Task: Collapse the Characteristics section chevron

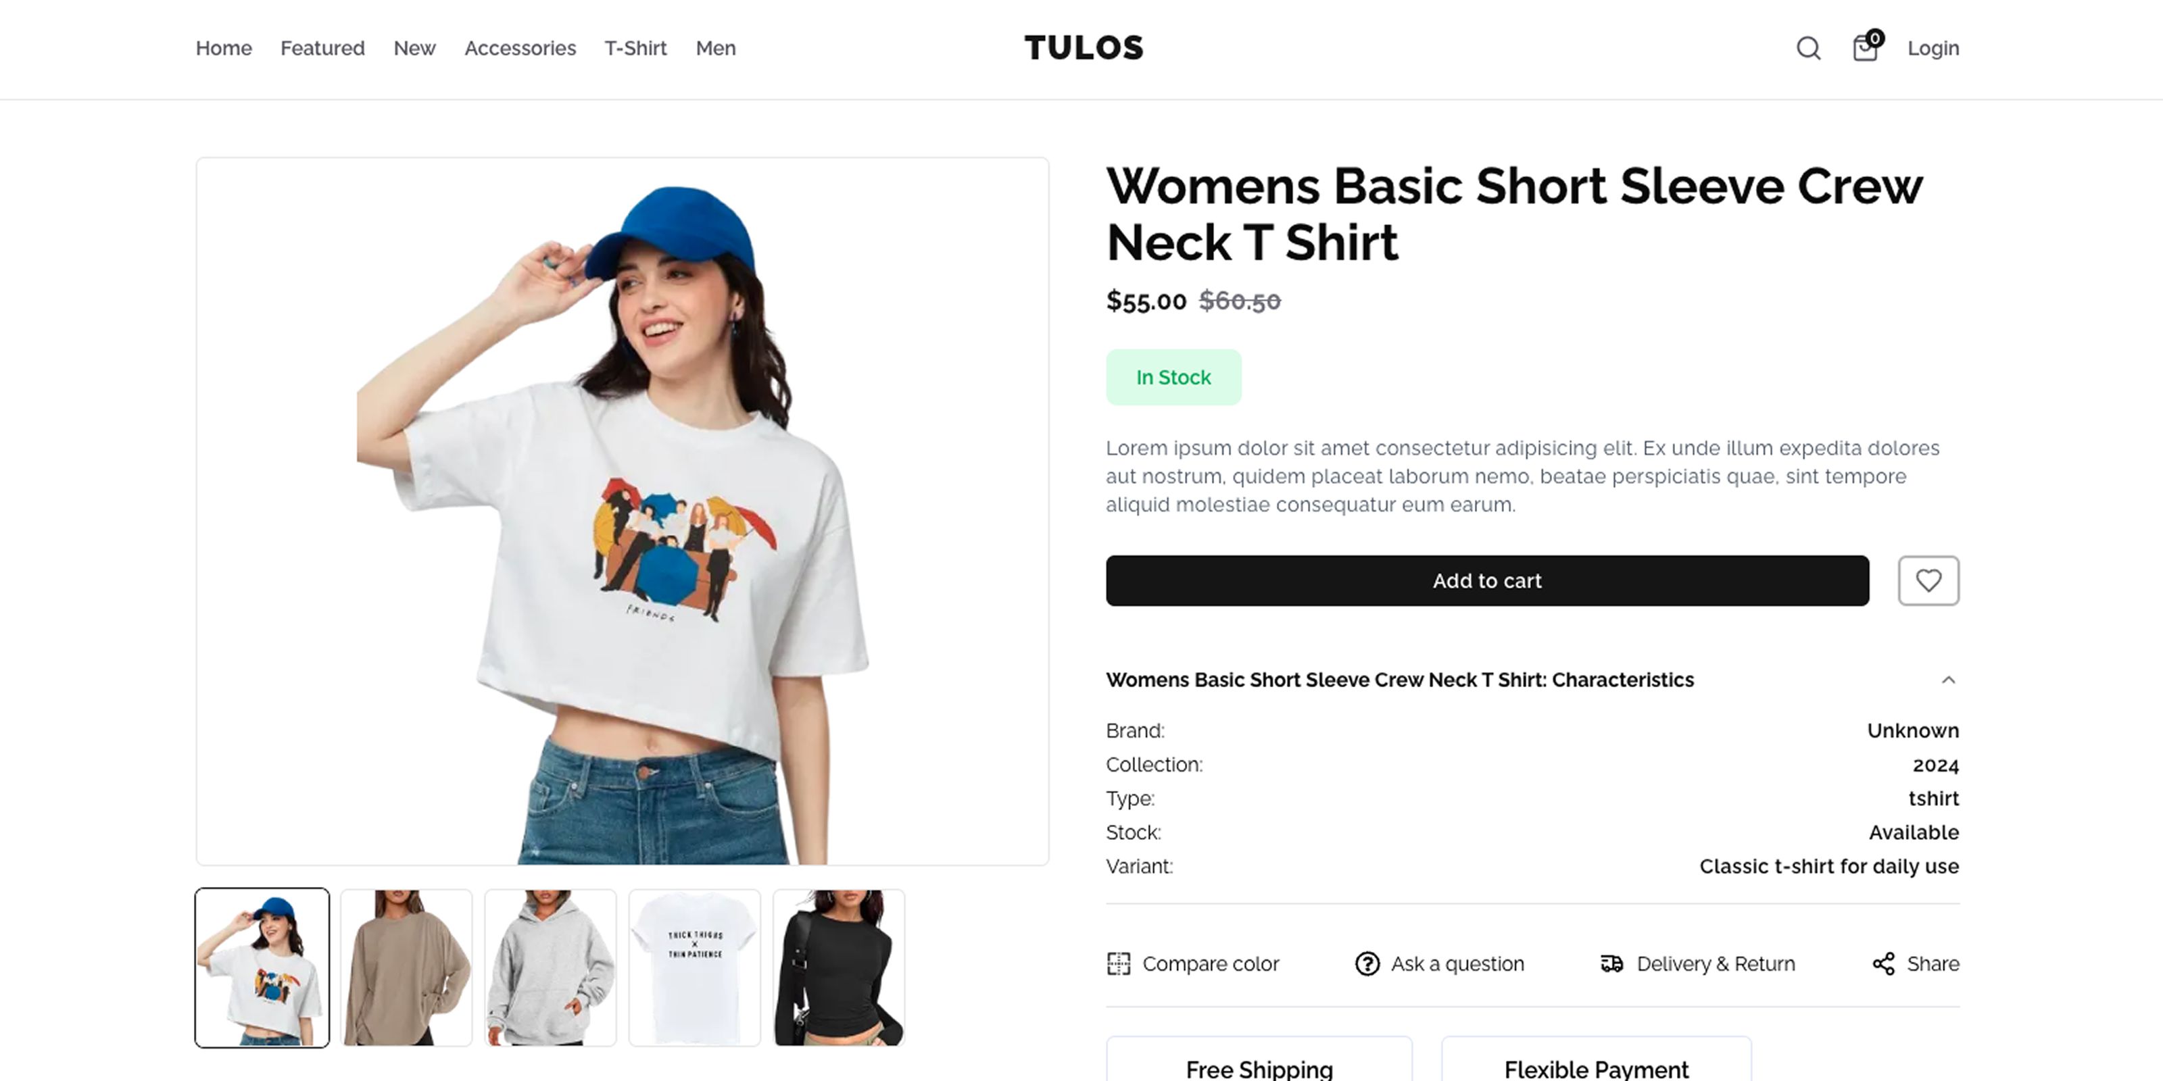Action: 1948,680
